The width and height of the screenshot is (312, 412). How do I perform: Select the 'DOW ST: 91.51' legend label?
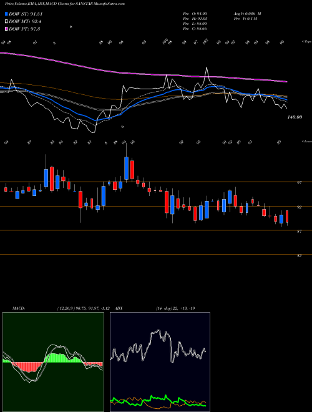[x=26, y=14]
